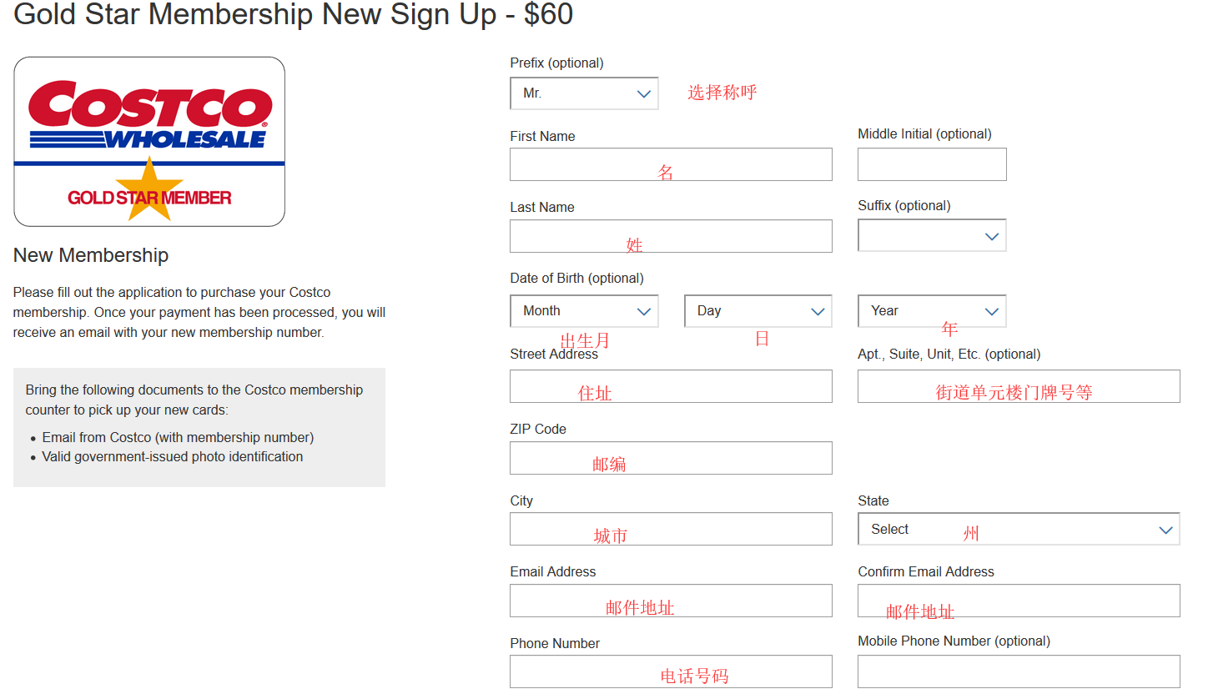Focus the Phone Number field
This screenshot has height=699, width=1208.
[x=671, y=671]
